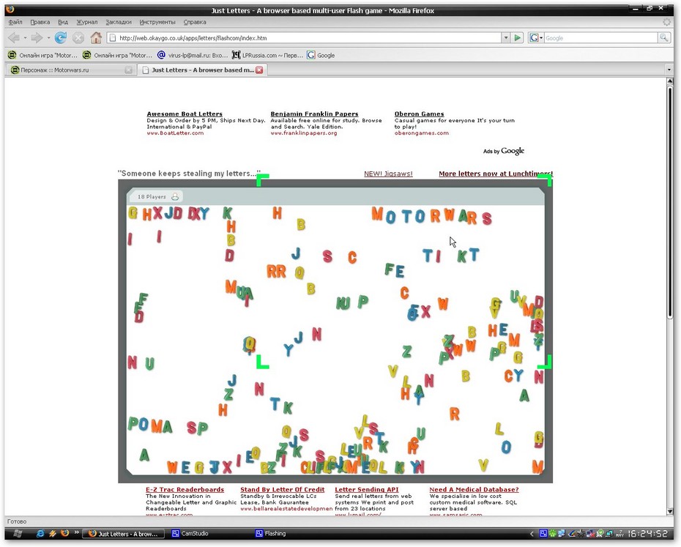Open the virus-lp@mail.ru bookmark
This screenshot has width=681, height=547.
pos(193,55)
